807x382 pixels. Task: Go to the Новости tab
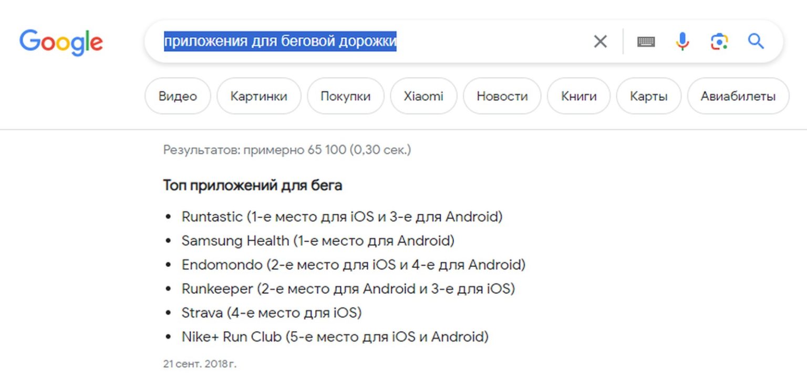coord(502,96)
